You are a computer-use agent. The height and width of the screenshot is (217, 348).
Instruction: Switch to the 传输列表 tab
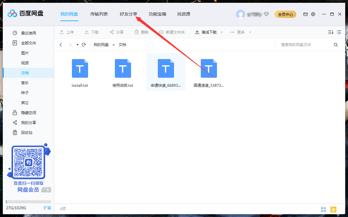tap(99, 14)
